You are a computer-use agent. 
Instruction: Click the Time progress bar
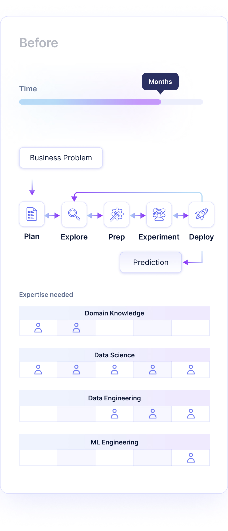pos(111,102)
